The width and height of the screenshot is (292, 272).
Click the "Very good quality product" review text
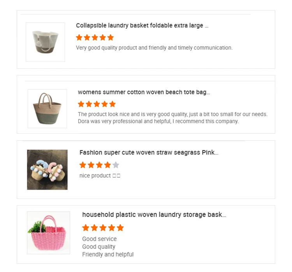point(154,48)
